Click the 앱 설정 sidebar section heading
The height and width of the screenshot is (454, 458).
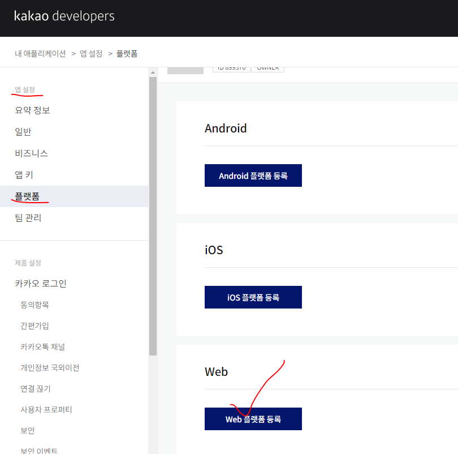tap(25, 89)
